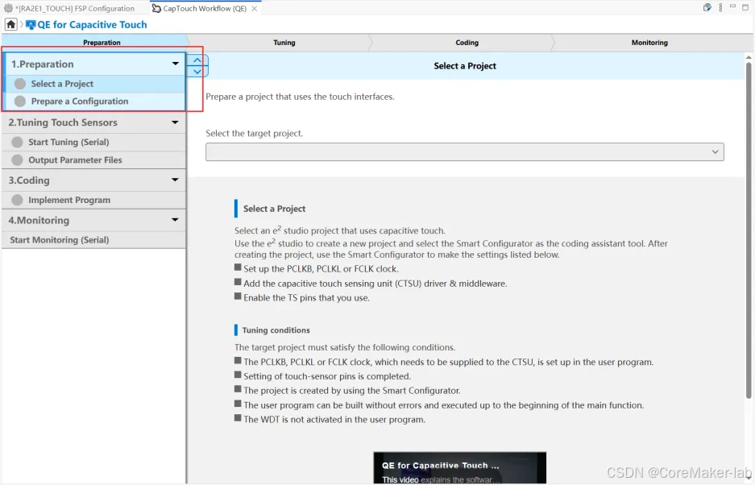755x485 pixels.
Task: Collapse the 2.Tuning Touch Sensors section arrow
Action: (176, 122)
